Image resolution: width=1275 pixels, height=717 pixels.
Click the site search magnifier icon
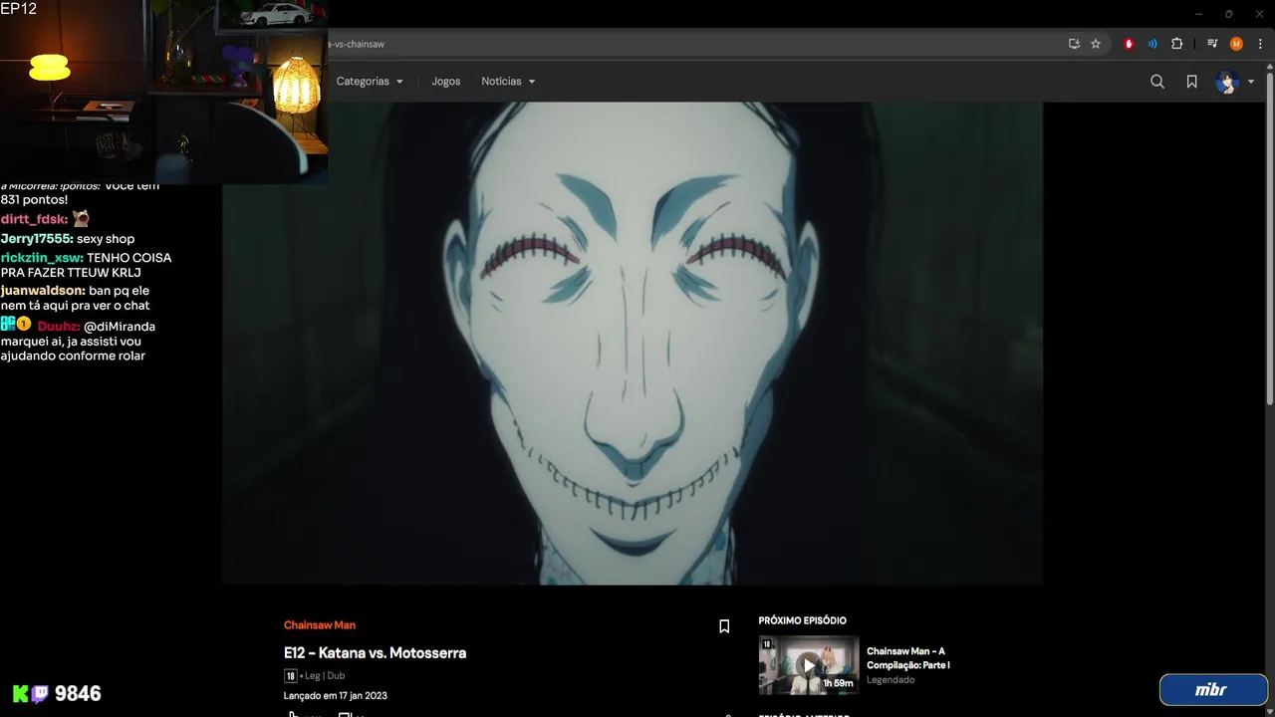point(1157,82)
